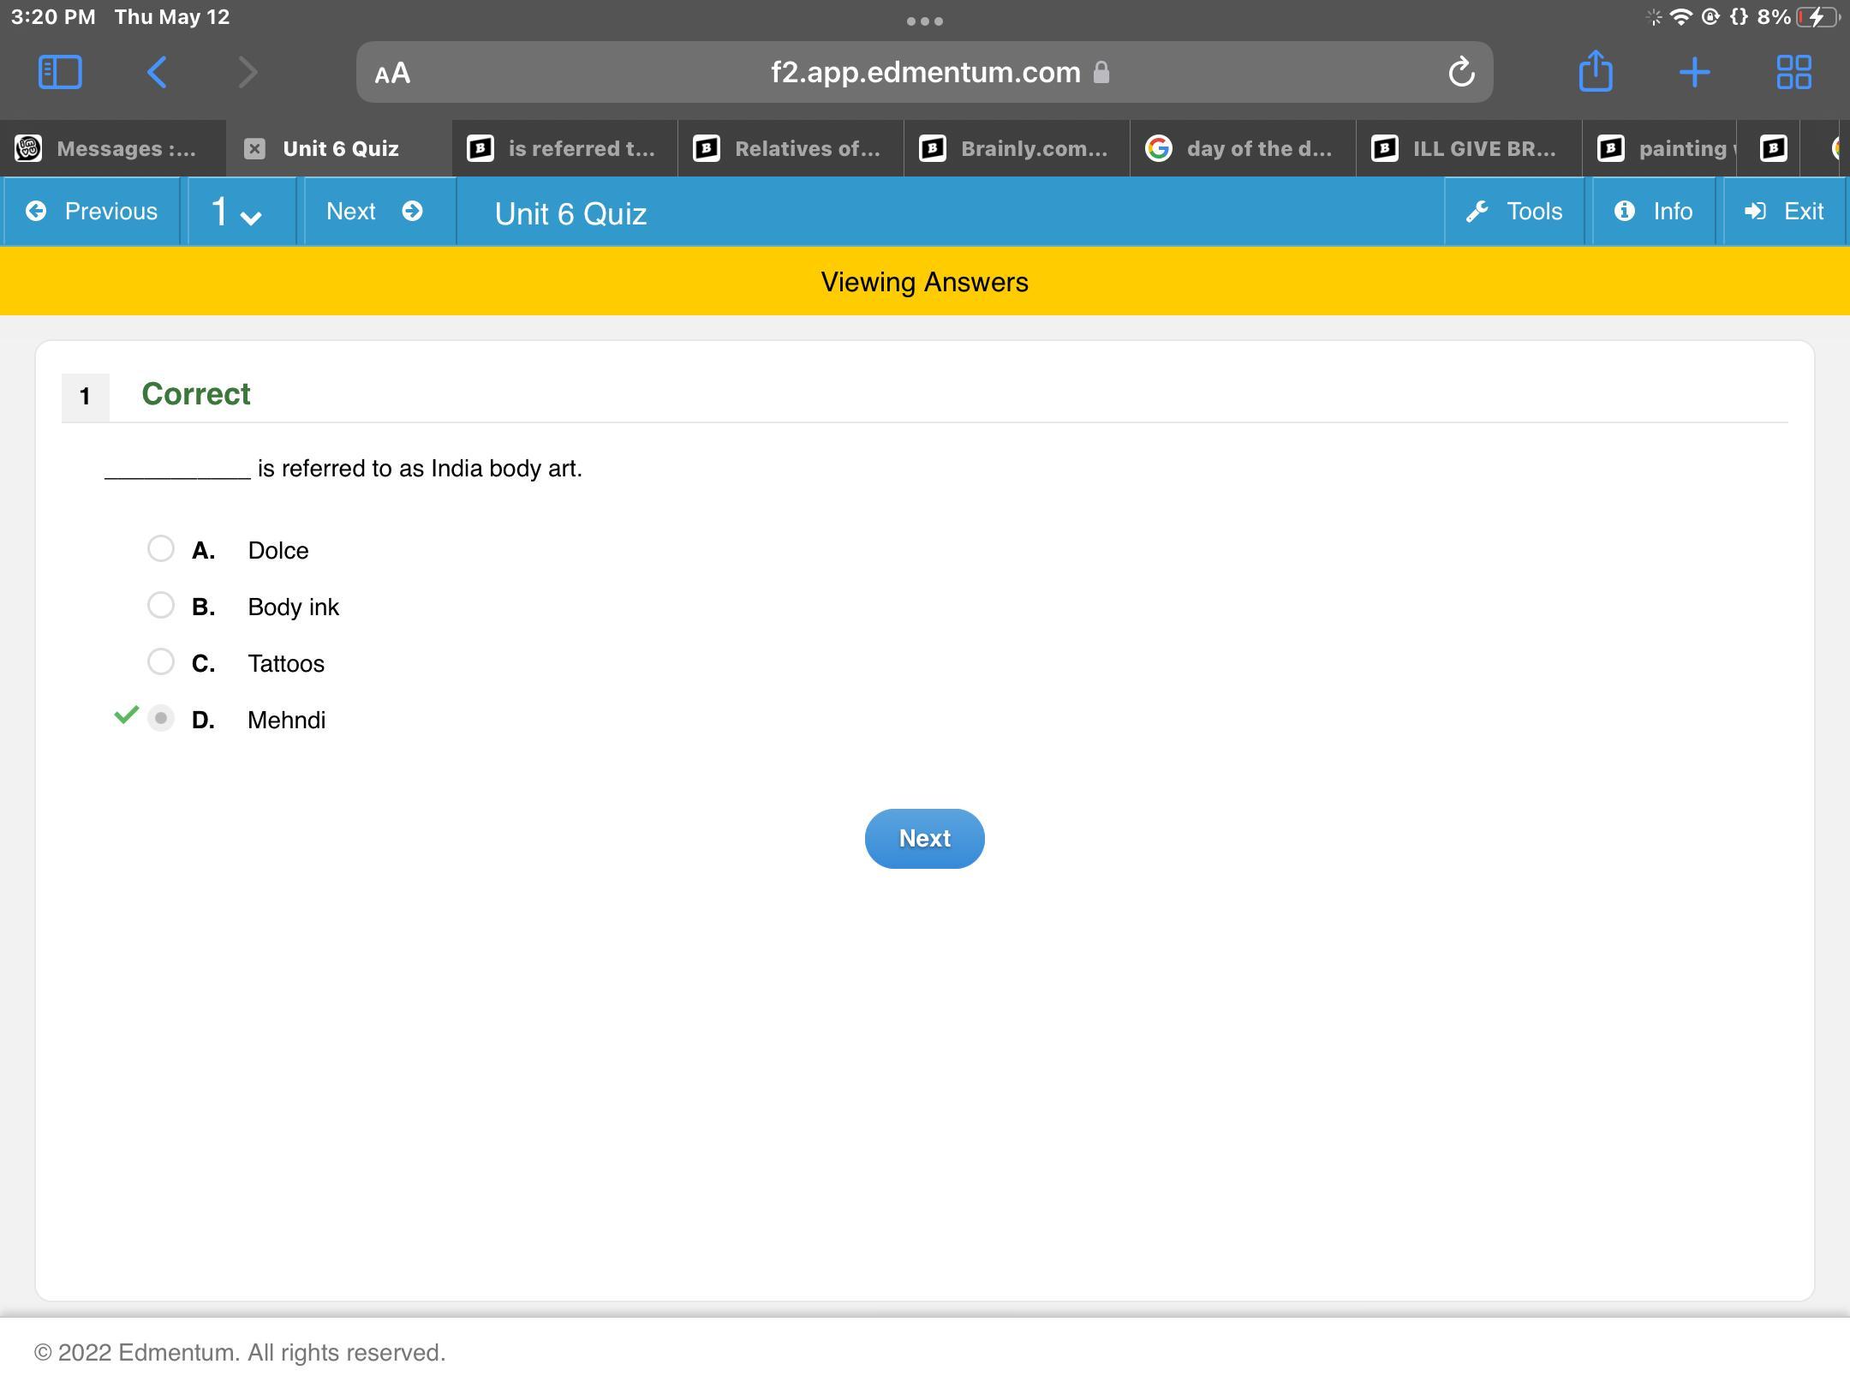Open the wrench Tools menu
This screenshot has width=1850, height=1388.
pyautogui.click(x=1514, y=212)
